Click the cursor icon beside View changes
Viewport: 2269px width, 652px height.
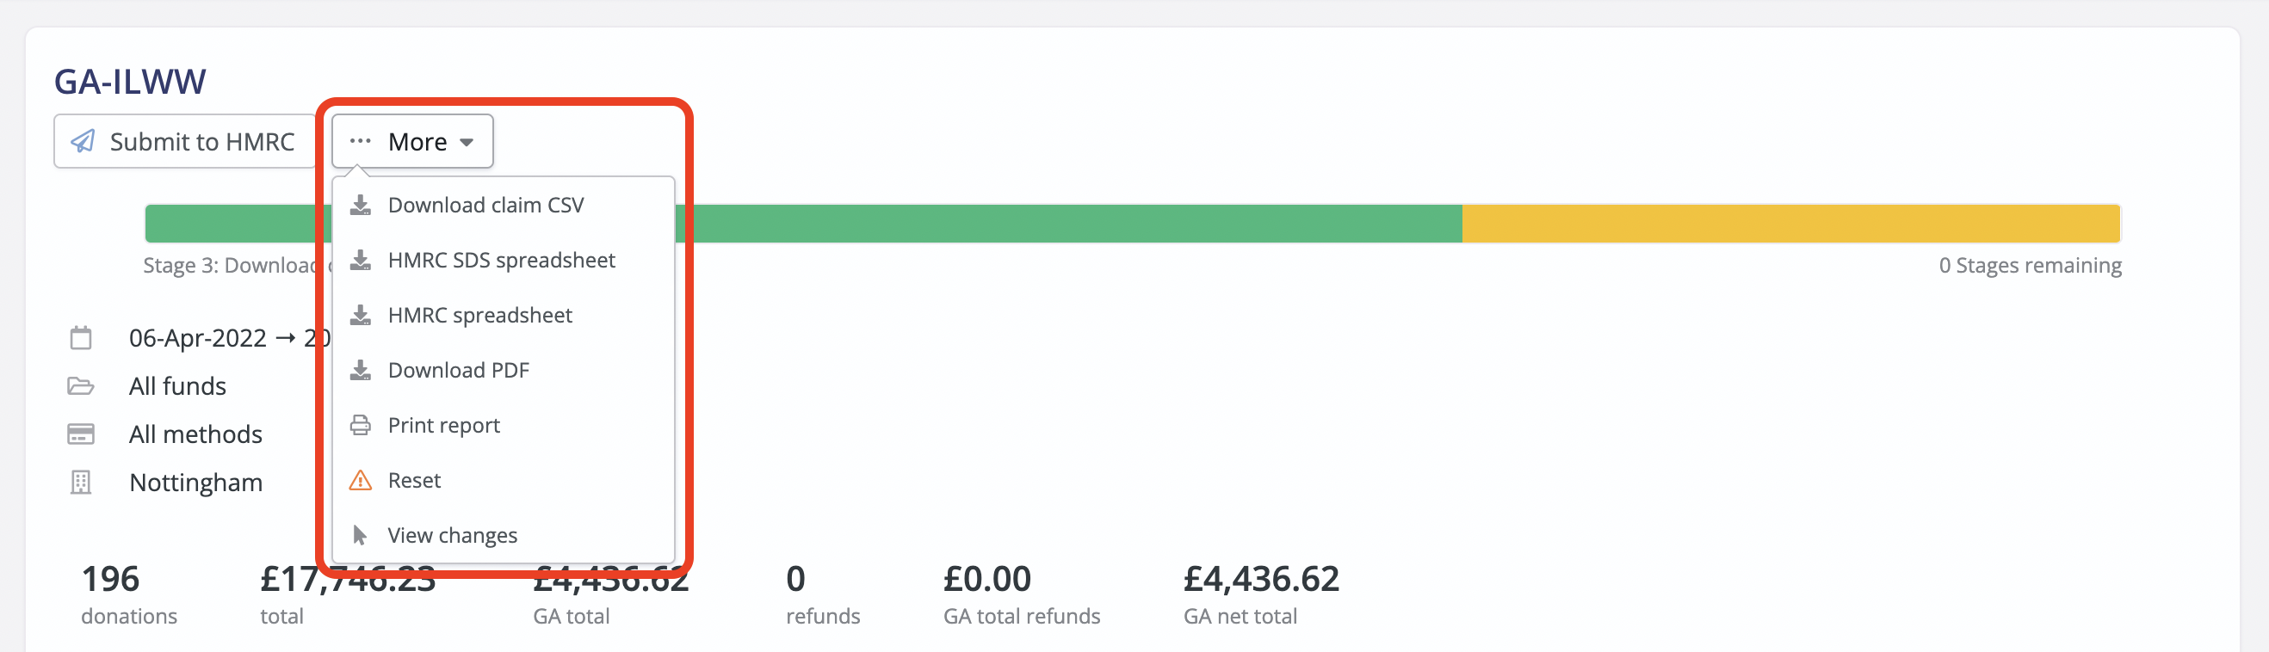coord(361,534)
